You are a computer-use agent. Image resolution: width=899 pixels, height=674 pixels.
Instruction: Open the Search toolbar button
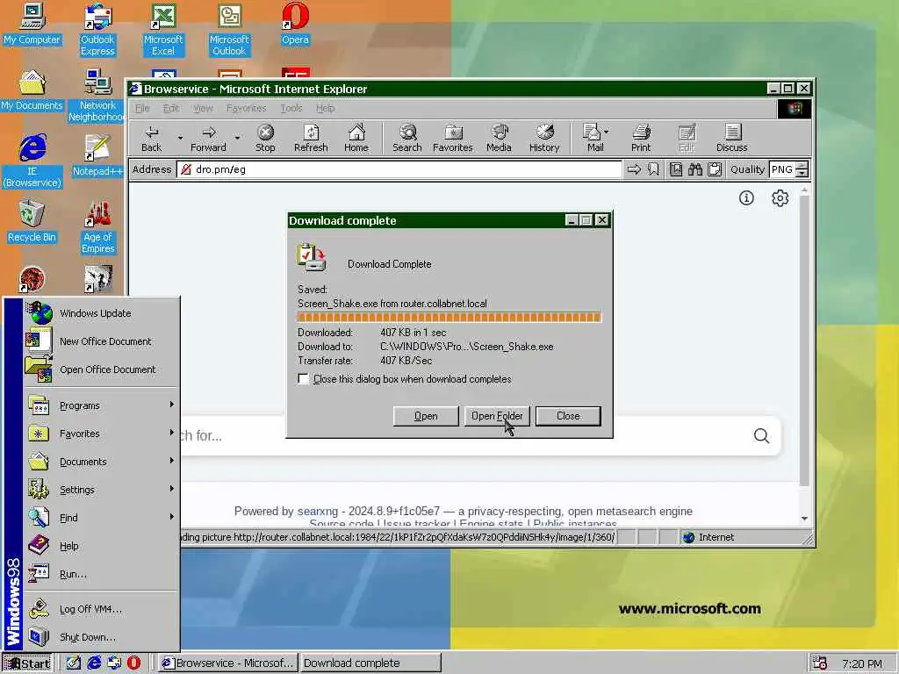pos(407,138)
